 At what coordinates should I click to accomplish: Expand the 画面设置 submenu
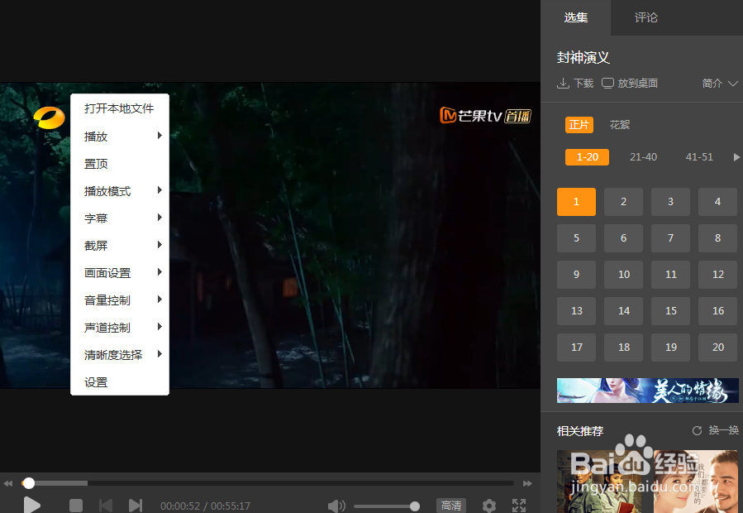[119, 273]
